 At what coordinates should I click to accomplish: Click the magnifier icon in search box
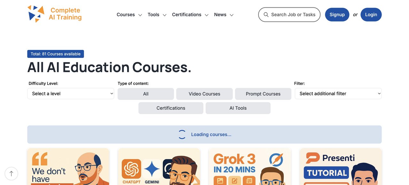266,15
